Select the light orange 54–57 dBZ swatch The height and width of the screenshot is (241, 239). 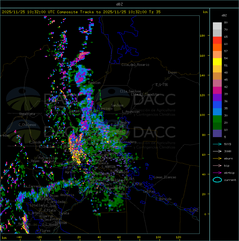[217, 55]
